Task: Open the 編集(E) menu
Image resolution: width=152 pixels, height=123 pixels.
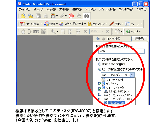Action: click(x=38, y=9)
